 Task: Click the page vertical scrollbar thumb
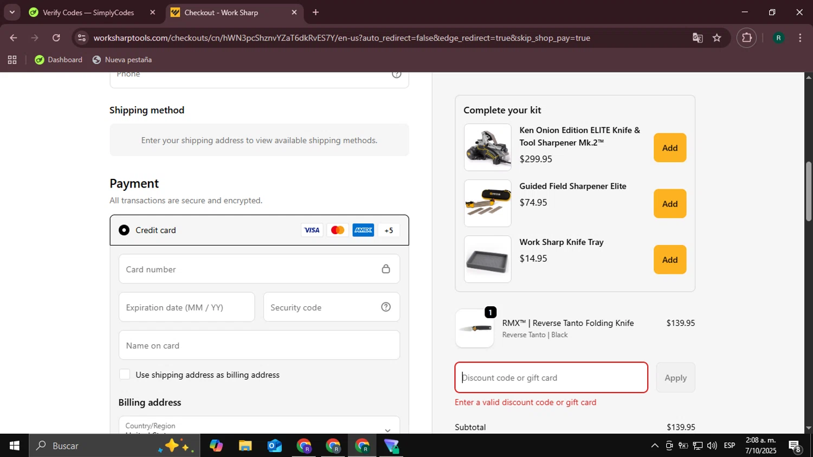pyautogui.click(x=809, y=191)
